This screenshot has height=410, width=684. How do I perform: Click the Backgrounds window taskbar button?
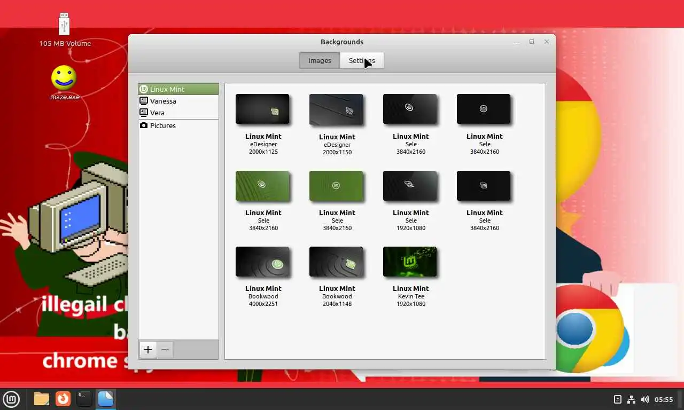(x=106, y=399)
